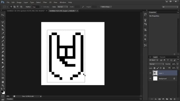The image size is (180, 101).
Task: Toggle Lock position
Action: (161, 68)
